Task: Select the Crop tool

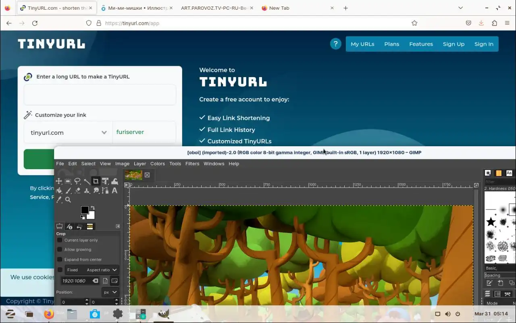Action: coord(96,181)
